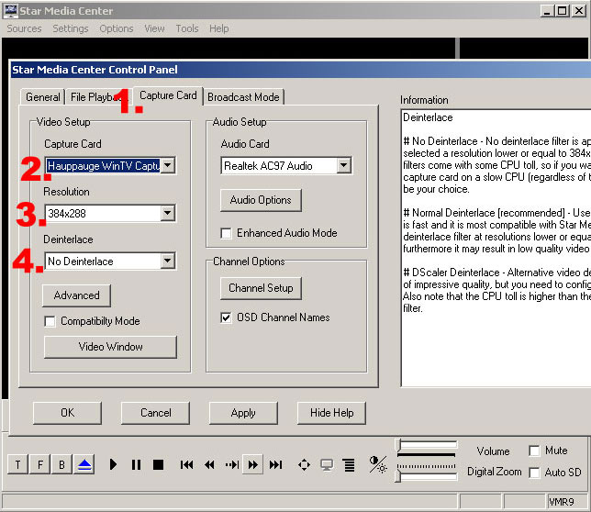Click the F button in playback bar
The image size is (591, 512).
tap(40, 464)
